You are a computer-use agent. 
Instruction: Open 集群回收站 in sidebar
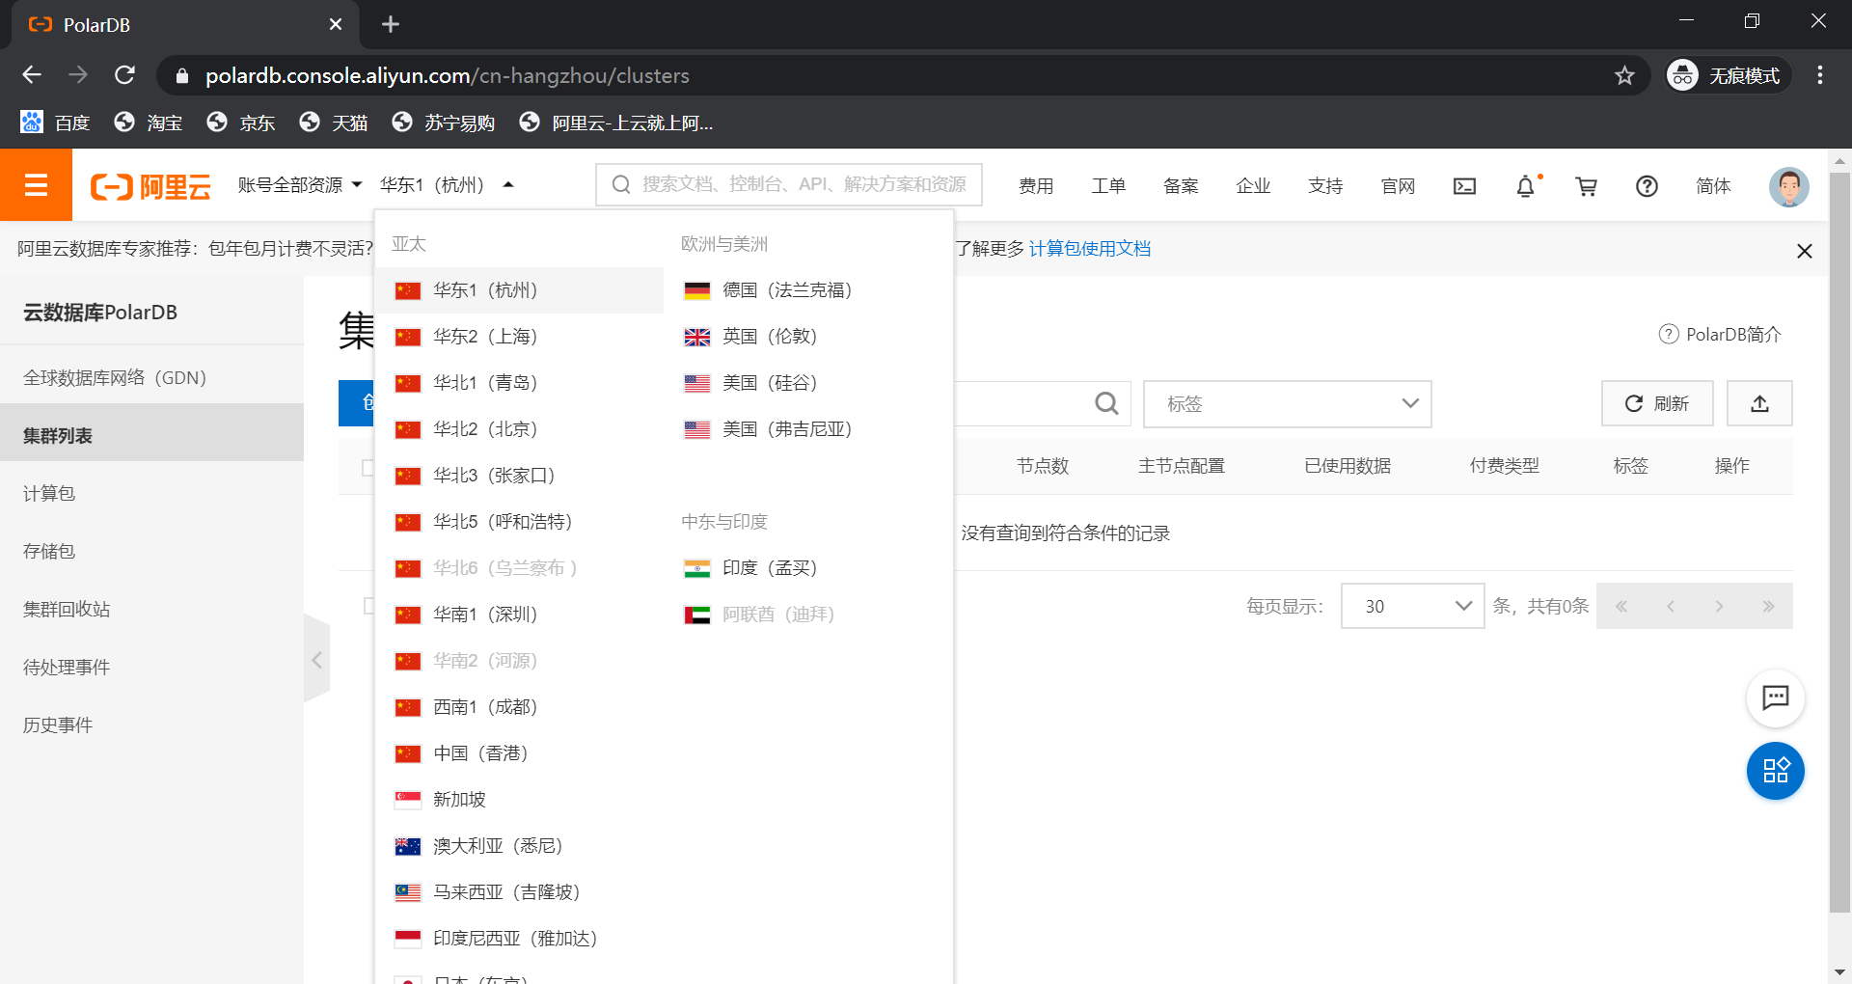pos(151,610)
